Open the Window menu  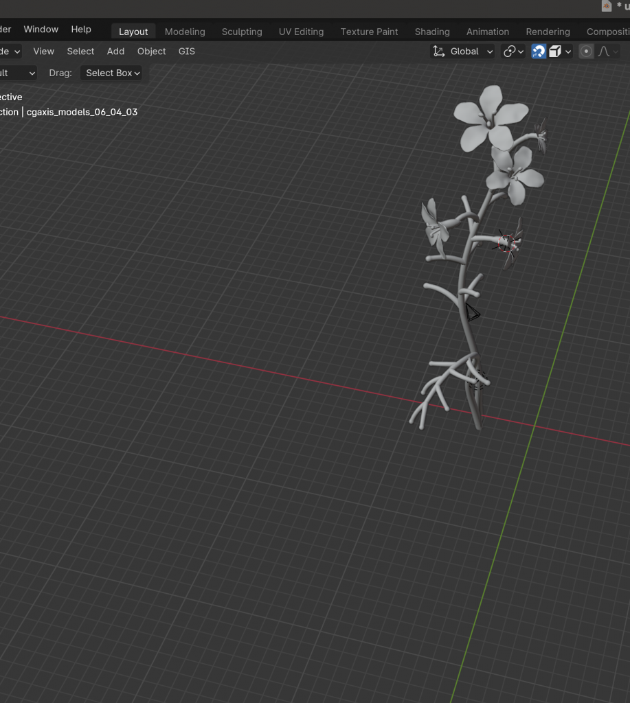(41, 29)
